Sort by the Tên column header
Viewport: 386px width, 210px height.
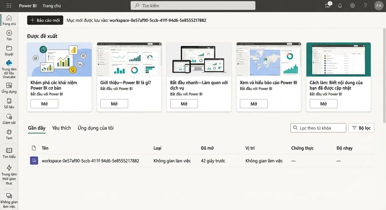click(x=45, y=148)
